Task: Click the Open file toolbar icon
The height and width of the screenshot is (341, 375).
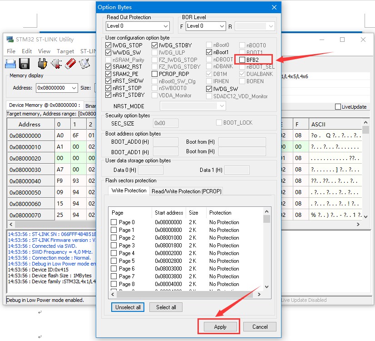Action: [10, 64]
